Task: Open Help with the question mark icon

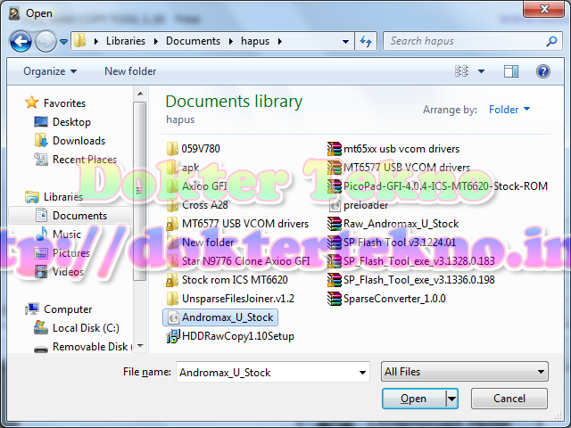Action: click(543, 71)
